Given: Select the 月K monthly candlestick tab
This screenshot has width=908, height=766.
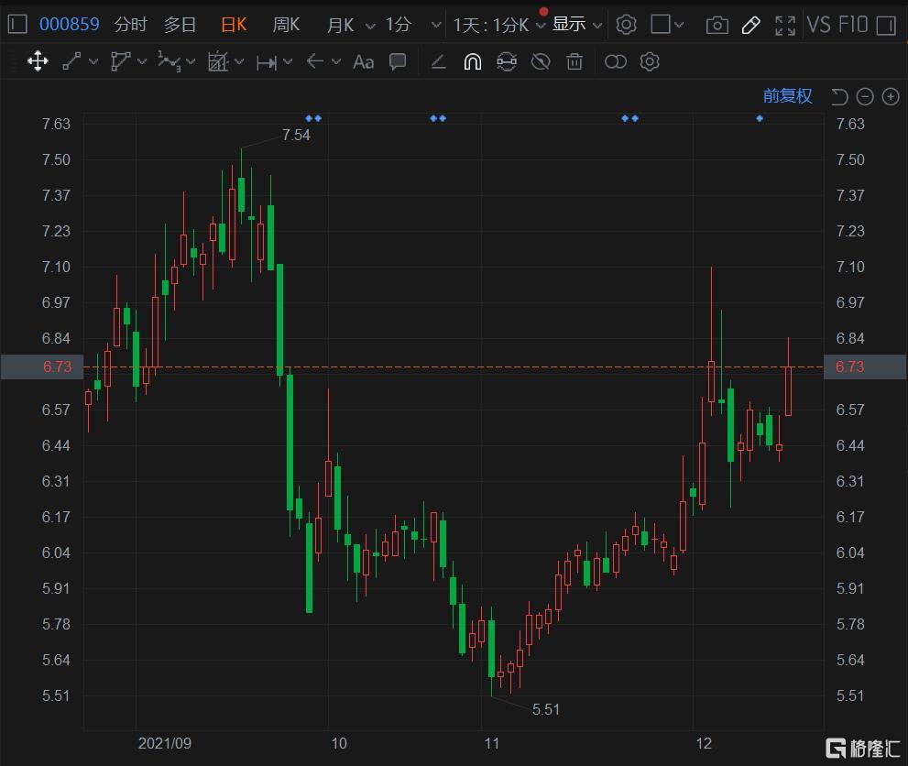Looking at the screenshot, I should (340, 25).
